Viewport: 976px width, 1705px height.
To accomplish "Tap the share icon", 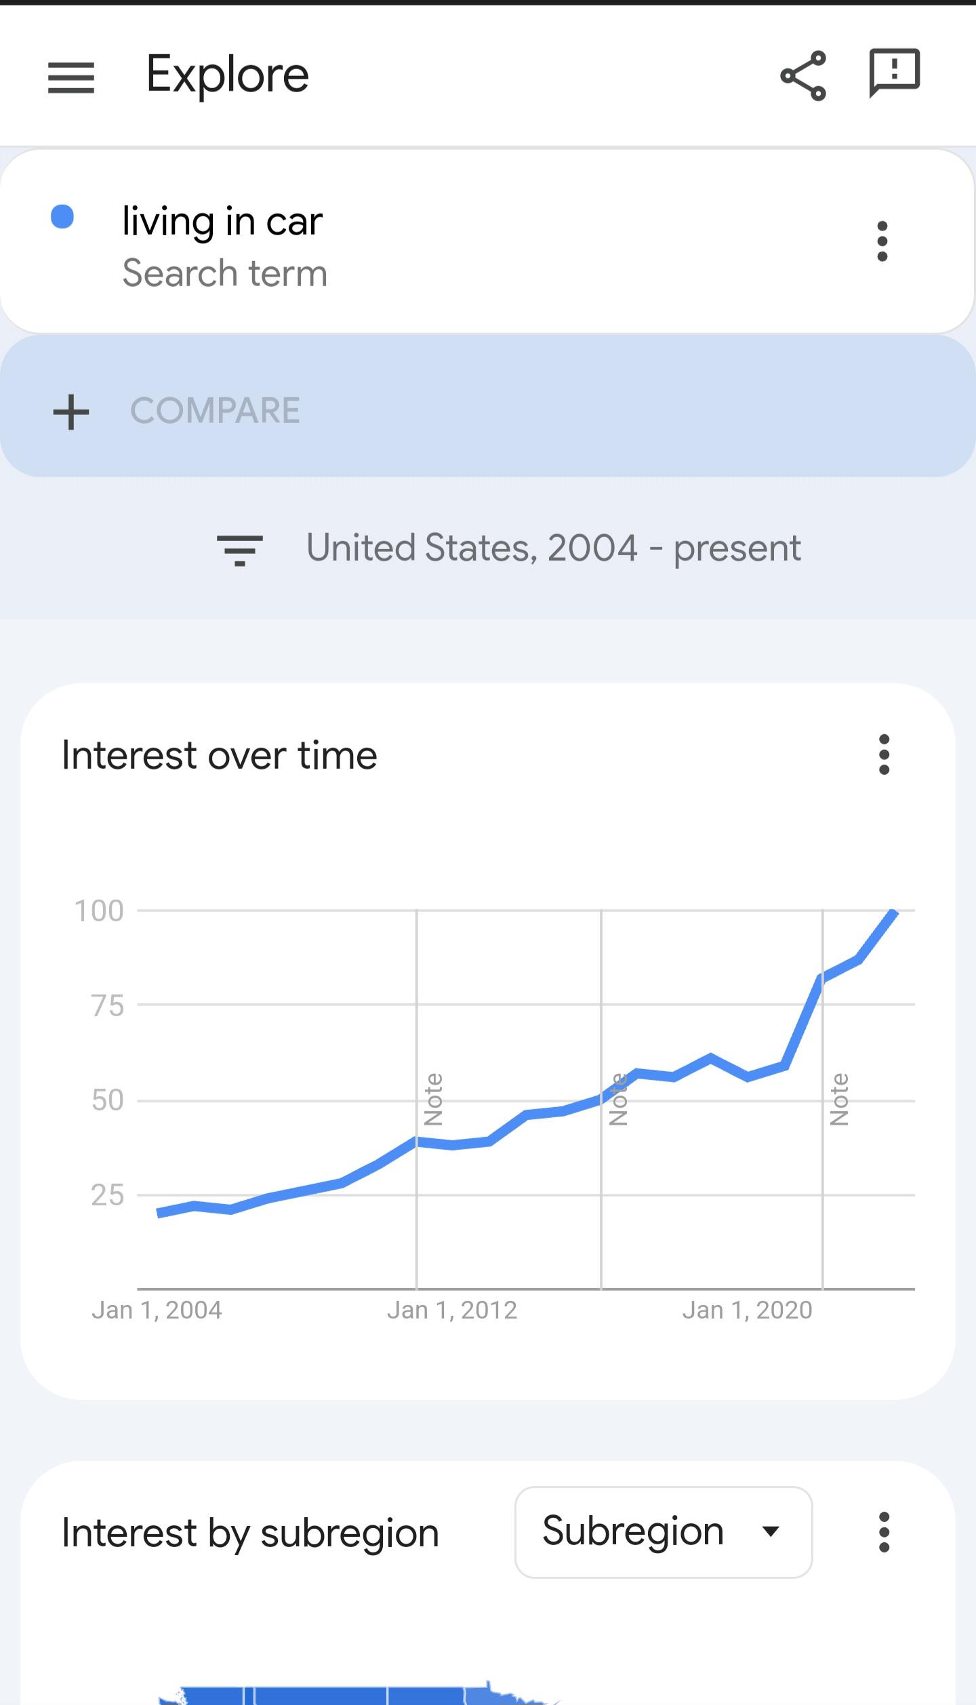I will 803,75.
